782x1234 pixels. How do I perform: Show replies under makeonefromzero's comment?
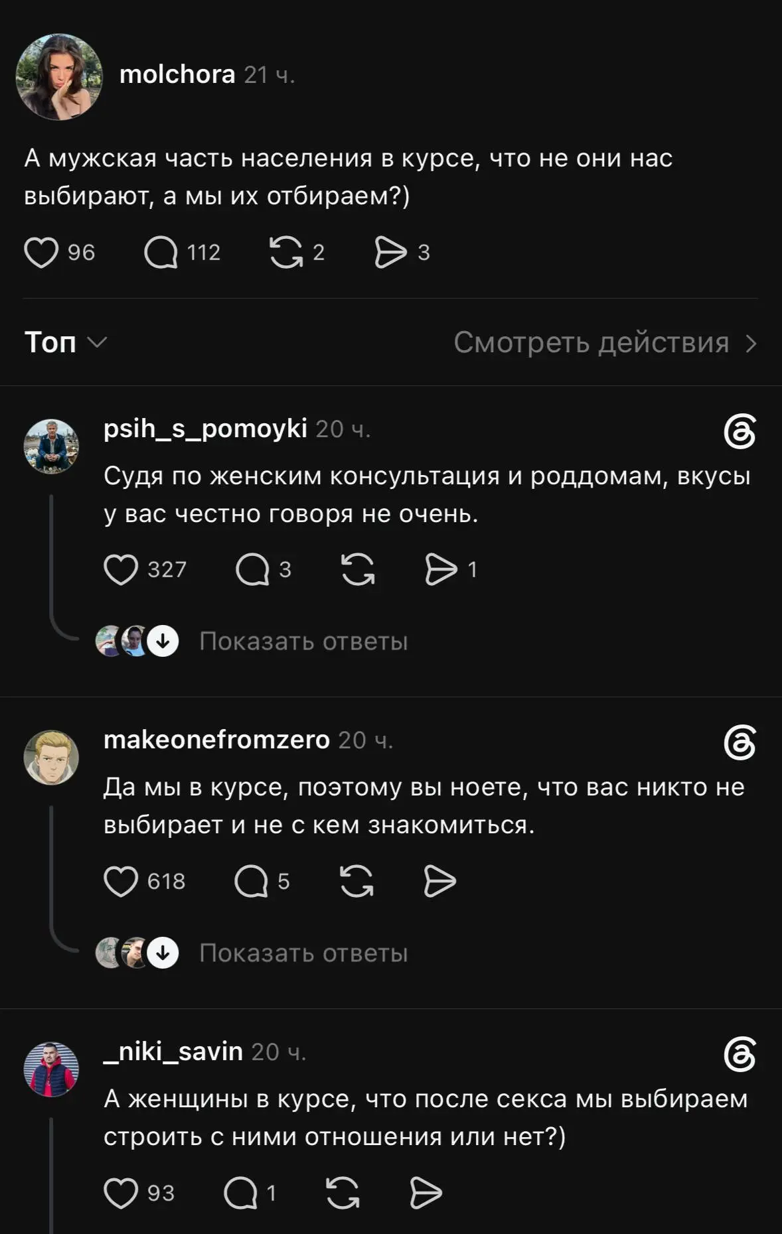coord(303,953)
